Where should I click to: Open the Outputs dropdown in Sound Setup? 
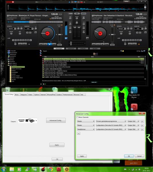tap(28, 121)
